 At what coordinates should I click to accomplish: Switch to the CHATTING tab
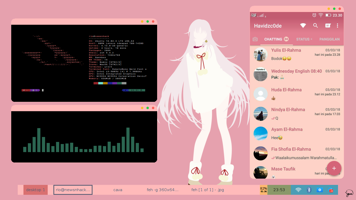coord(276,39)
